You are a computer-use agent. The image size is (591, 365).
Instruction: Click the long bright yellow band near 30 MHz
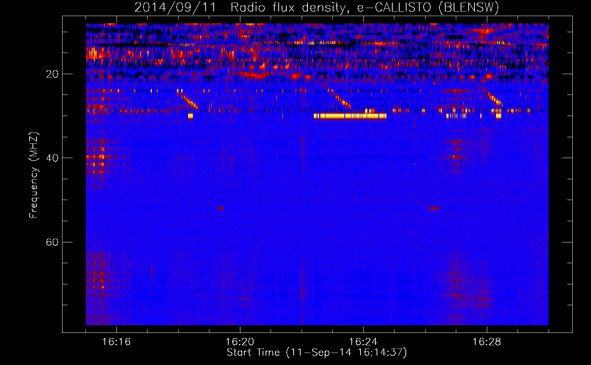coord(350,116)
